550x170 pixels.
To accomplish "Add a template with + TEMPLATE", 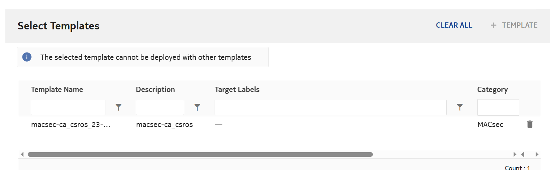I will [514, 25].
